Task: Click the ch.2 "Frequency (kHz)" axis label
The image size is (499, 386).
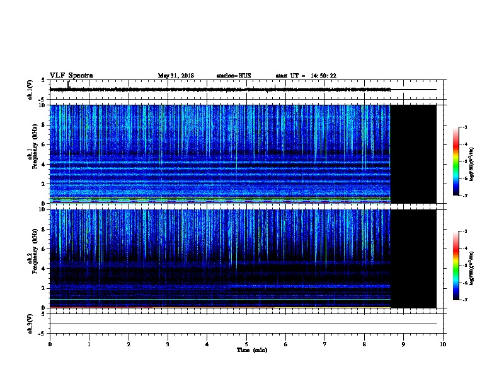Action: [x=35, y=251]
